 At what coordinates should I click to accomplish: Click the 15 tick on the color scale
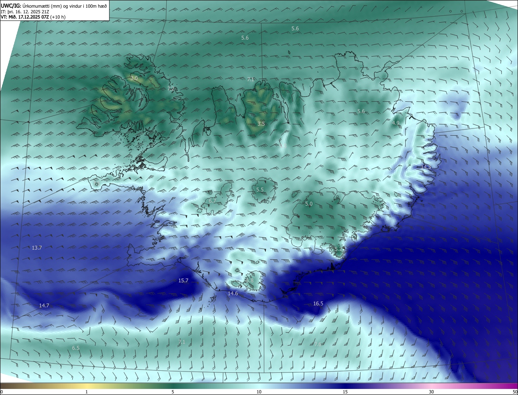(x=345, y=392)
